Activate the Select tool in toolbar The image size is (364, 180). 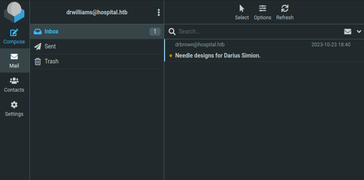242,12
